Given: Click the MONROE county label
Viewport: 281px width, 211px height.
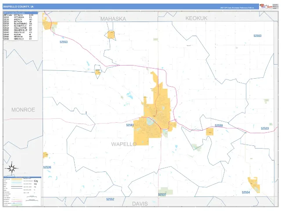Looking at the screenshot, I should [23, 109].
